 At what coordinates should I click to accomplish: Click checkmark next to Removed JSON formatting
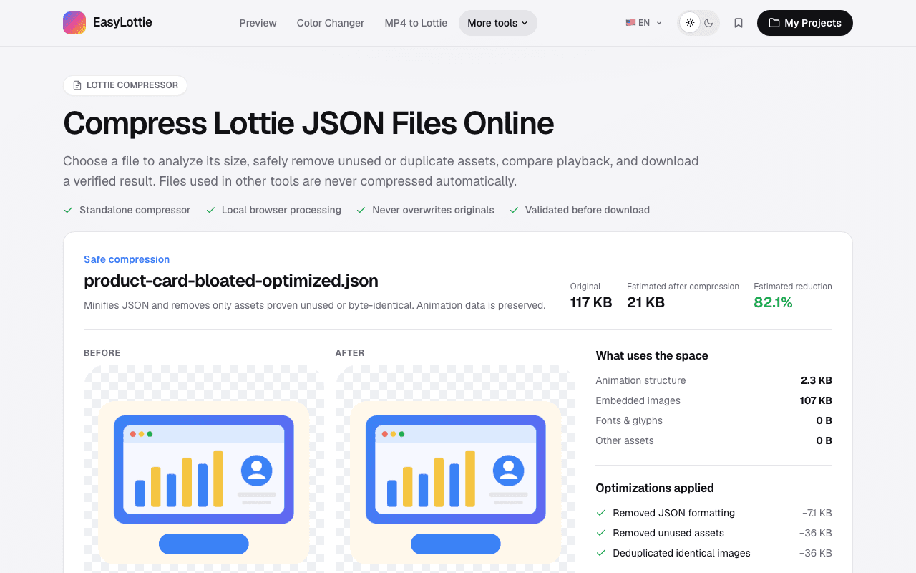(601, 513)
